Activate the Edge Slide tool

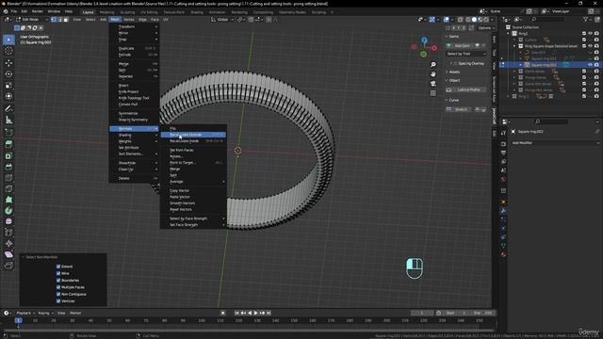(8, 233)
